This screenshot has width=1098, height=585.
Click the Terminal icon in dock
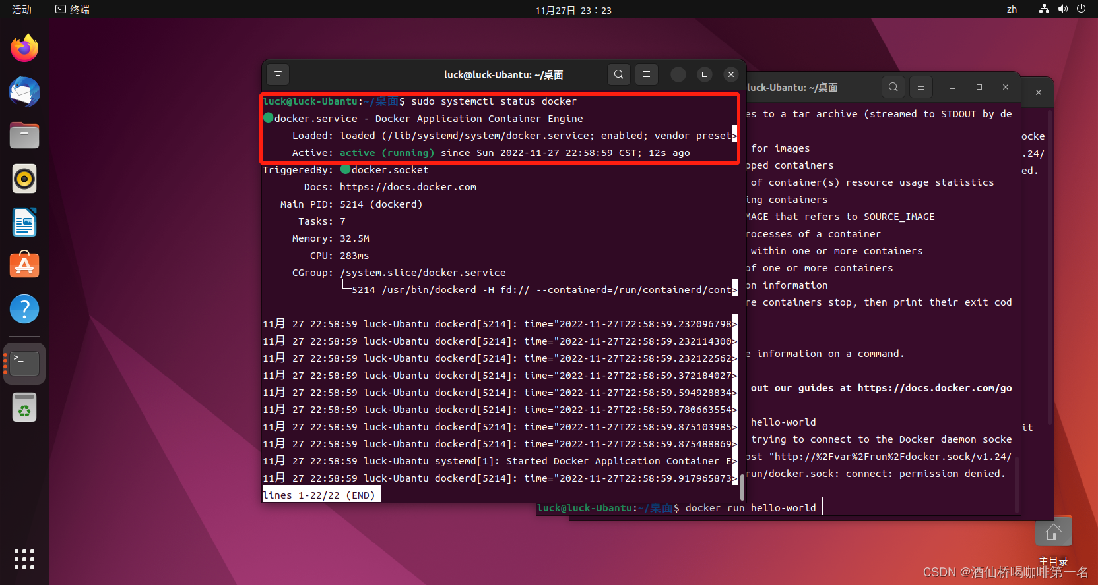point(24,363)
